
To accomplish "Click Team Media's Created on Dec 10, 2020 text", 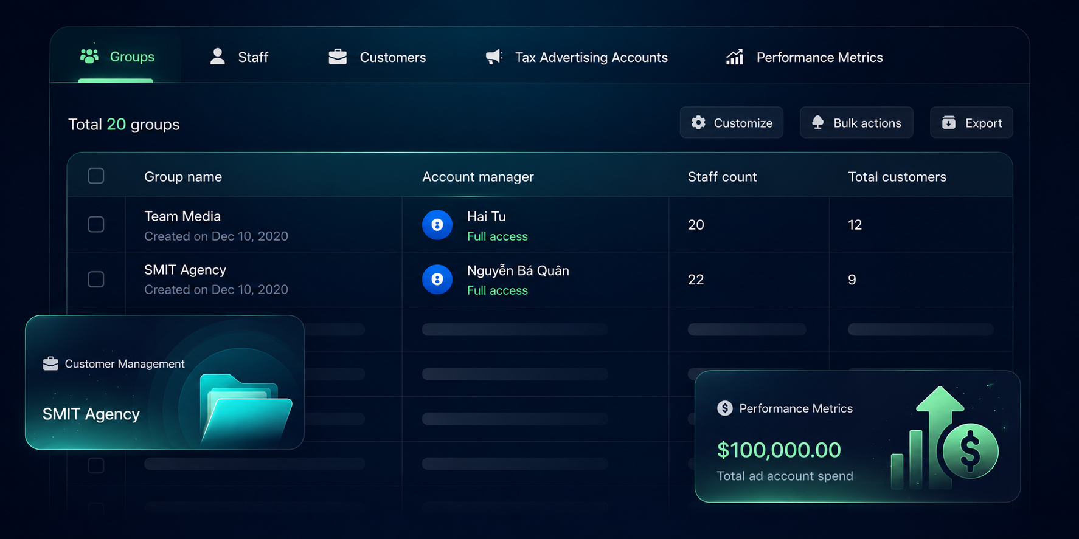I will pyautogui.click(x=216, y=236).
